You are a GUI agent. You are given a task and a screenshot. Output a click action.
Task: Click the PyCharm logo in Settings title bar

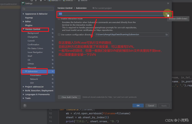pyautogui.click(x=23, y=3)
